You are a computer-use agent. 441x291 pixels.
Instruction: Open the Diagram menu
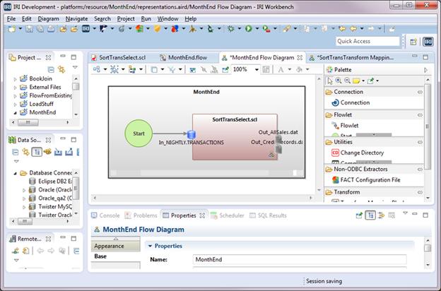[48, 19]
